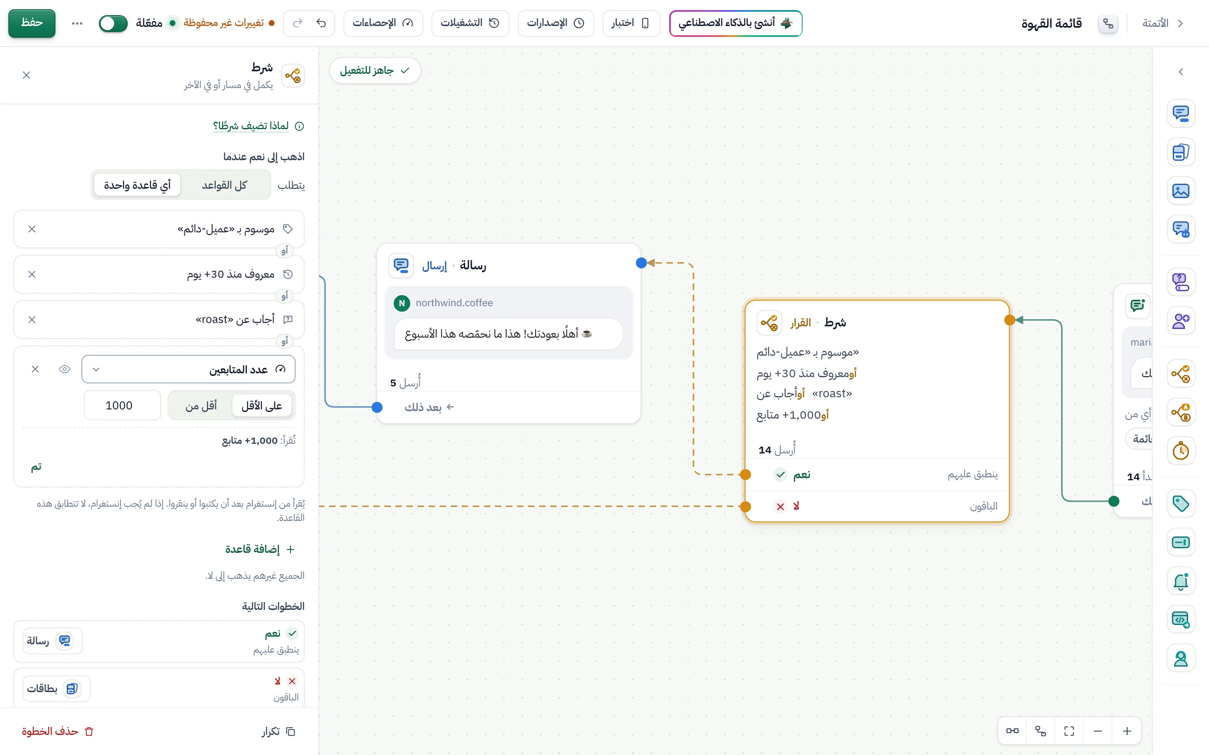Click the tag step icon in the sidebar
The image size is (1209, 755).
[x=1180, y=503]
